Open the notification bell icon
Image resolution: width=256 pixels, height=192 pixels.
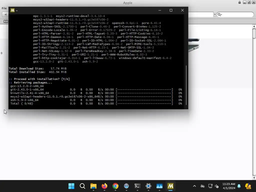(x=239, y=186)
